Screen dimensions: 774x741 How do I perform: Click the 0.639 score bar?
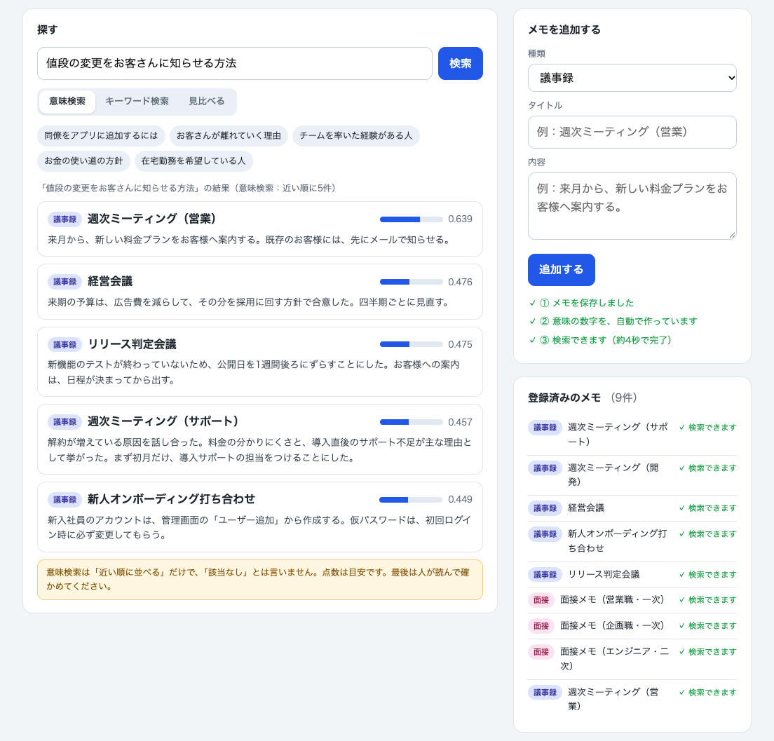coord(411,219)
